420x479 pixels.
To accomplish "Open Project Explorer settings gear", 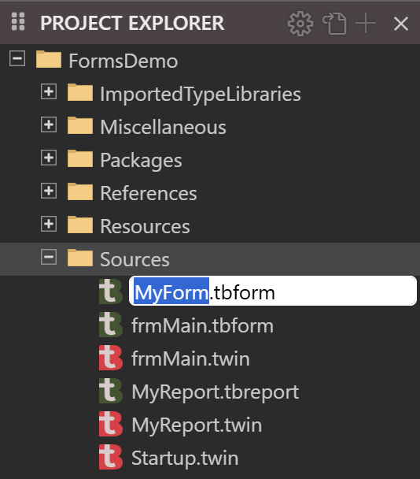I will point(300,24).
